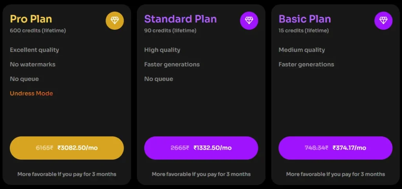Click the 3 months note under Pro Plan
The image size is (402, 189).
pyautogui.click(x=67, y=174)
